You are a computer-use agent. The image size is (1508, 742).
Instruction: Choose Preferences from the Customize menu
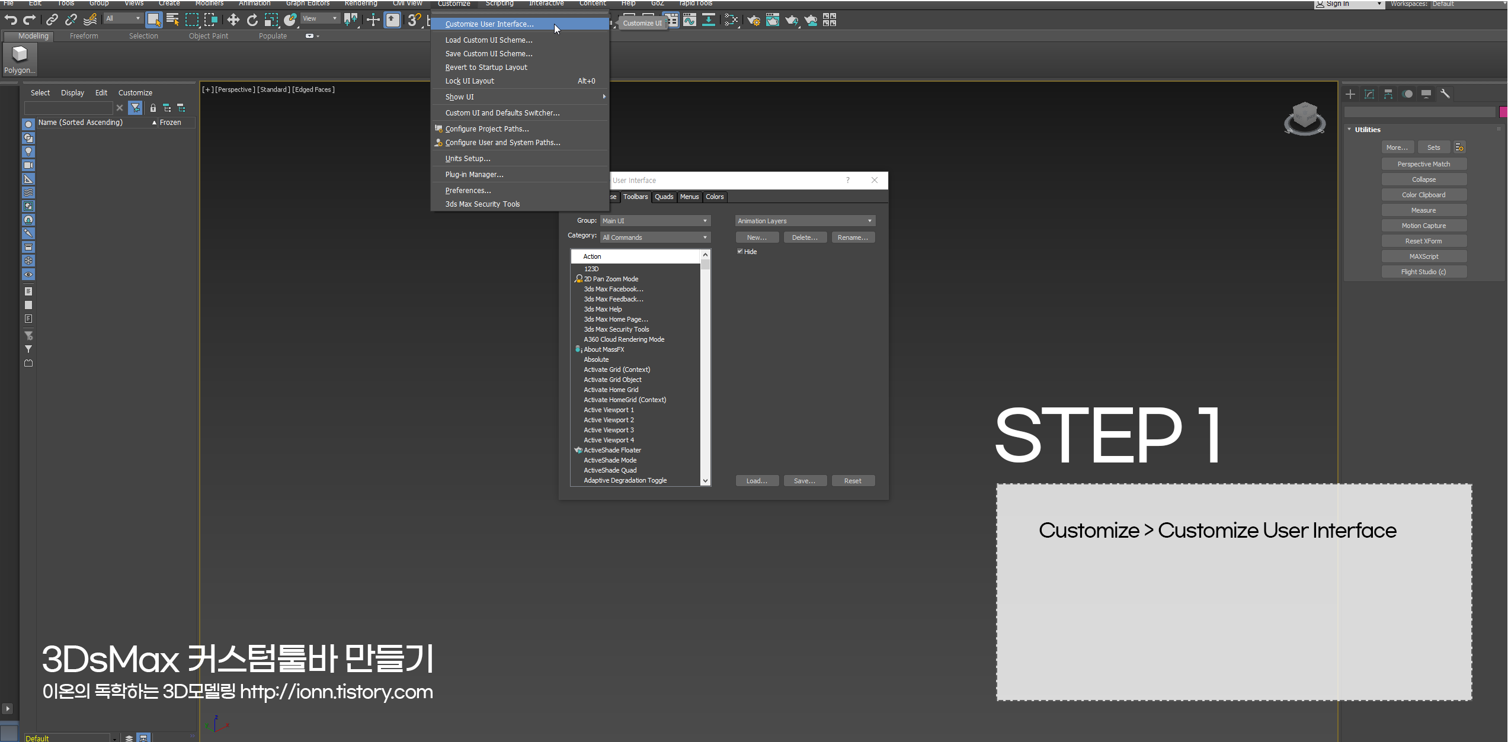pyautogui.click(x=519, y=191)
